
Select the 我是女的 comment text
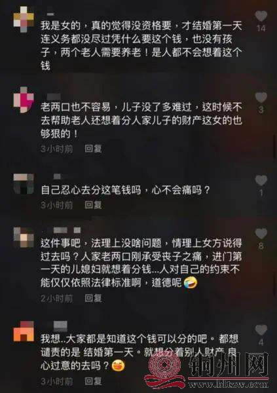click(x=141, y=46)
